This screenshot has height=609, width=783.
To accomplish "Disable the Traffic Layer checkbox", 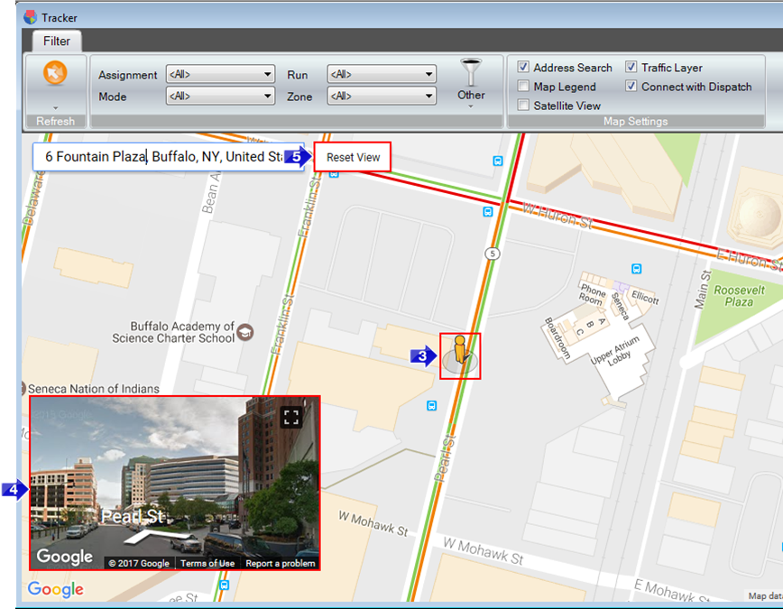I will [x=631, y=67].
